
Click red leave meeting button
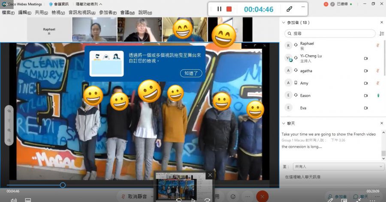tap(262, 196)
